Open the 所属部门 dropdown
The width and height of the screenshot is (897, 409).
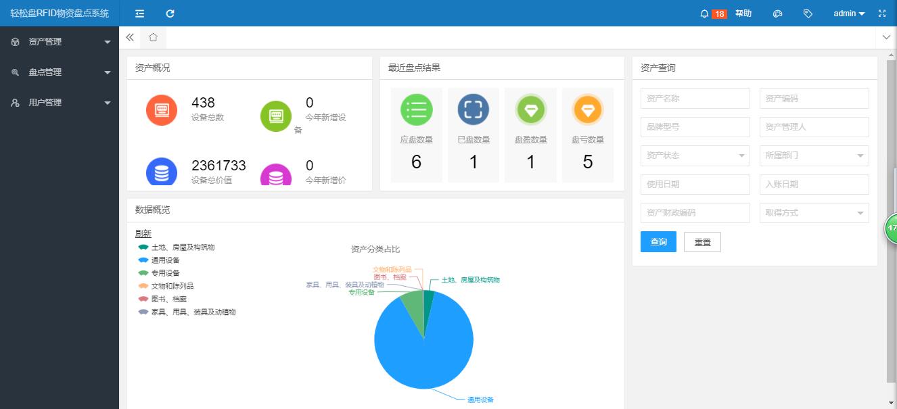814,155
